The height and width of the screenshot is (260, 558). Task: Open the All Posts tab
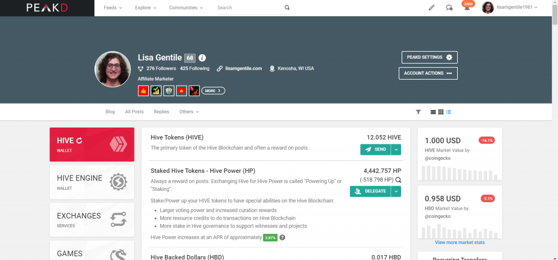[x=134, y=112]
